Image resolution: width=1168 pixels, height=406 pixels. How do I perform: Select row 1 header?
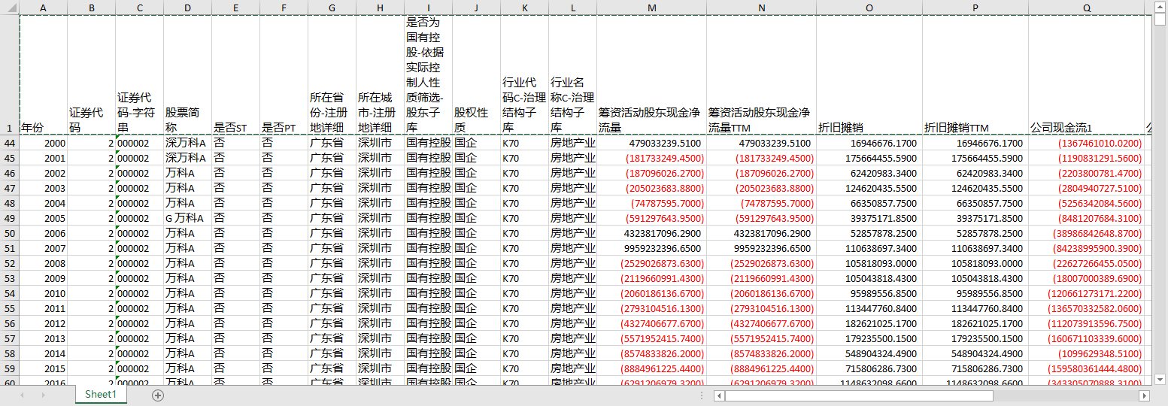9,75
